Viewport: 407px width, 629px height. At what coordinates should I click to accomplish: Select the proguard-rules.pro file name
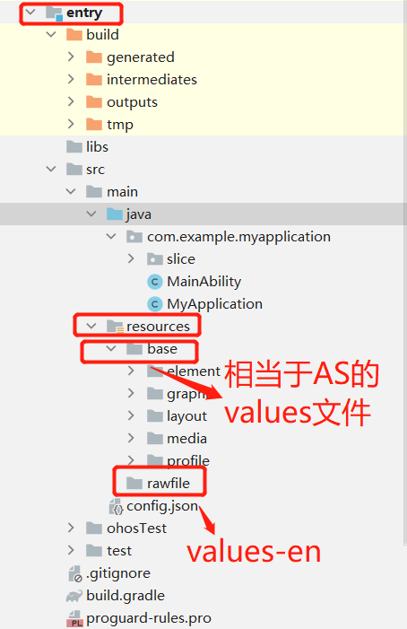149,618
